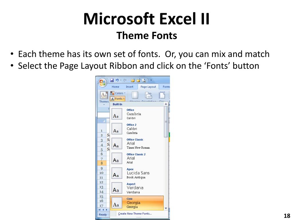Screen dimensions: 293x220
Task: Pick Office Classic Arial/Times New Roman
Action: (x=137, y=144)
